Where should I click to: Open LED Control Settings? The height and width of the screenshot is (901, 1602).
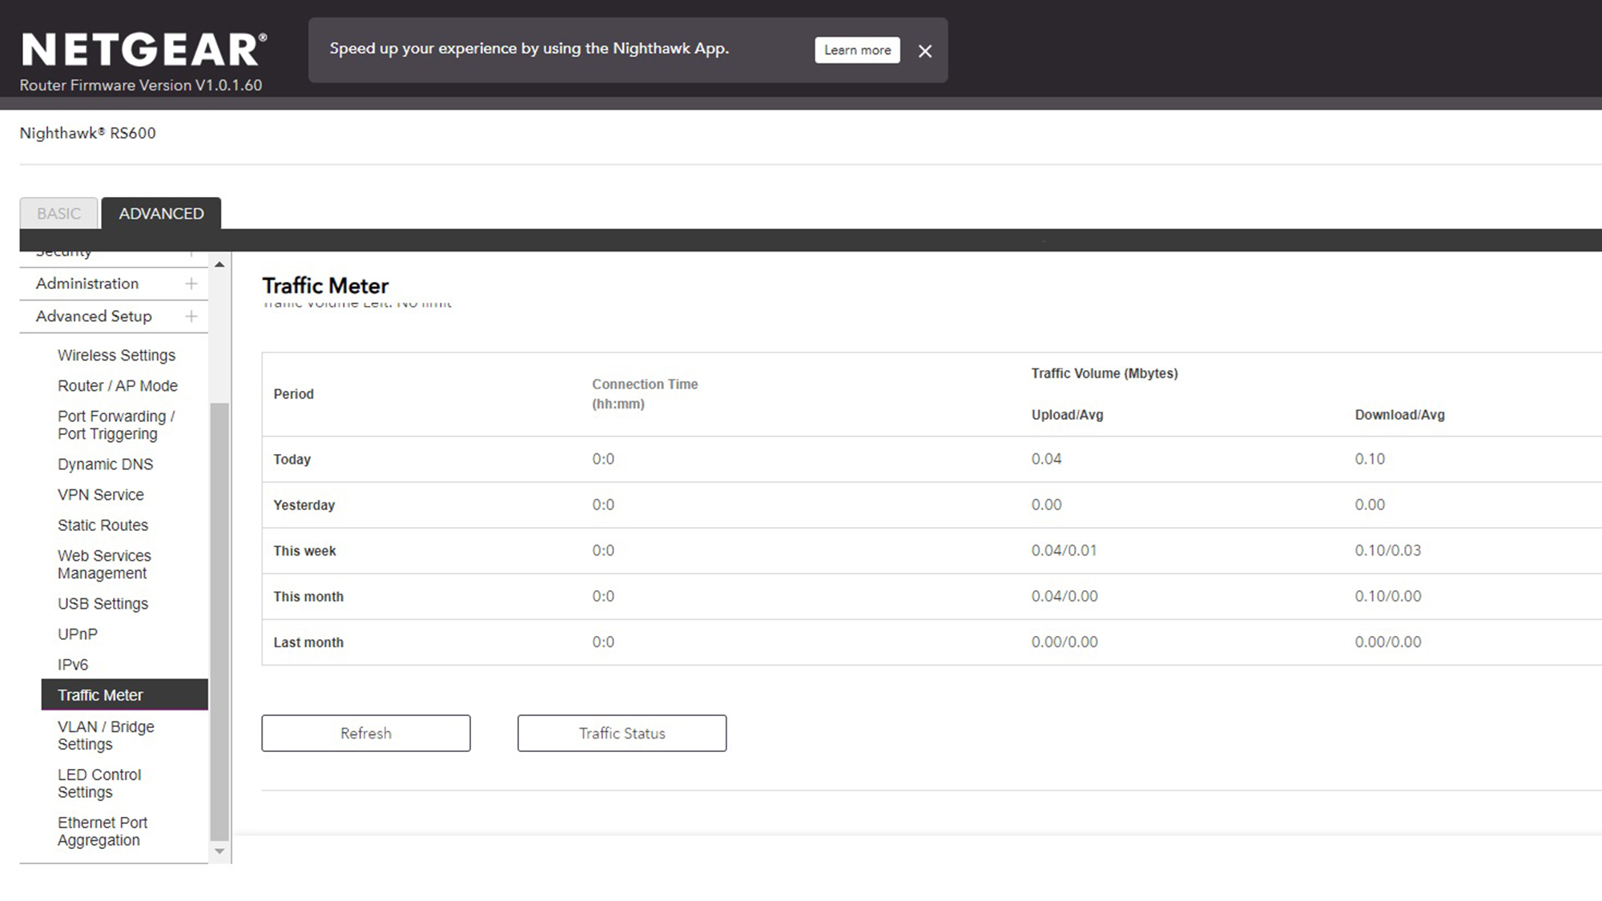pos(99,782)
